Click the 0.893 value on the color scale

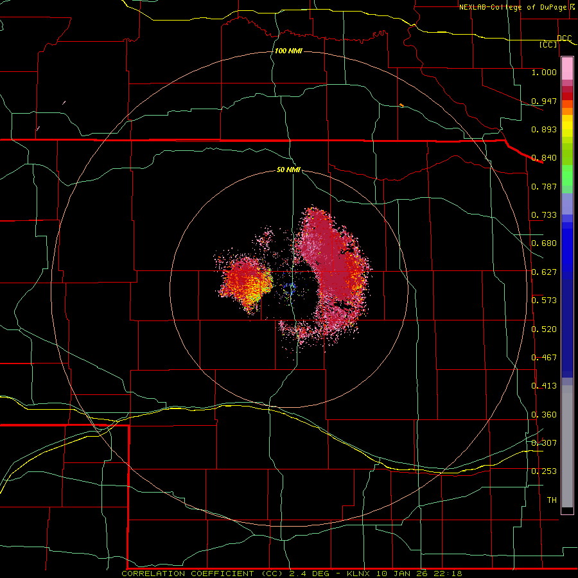tap(544, 129)
